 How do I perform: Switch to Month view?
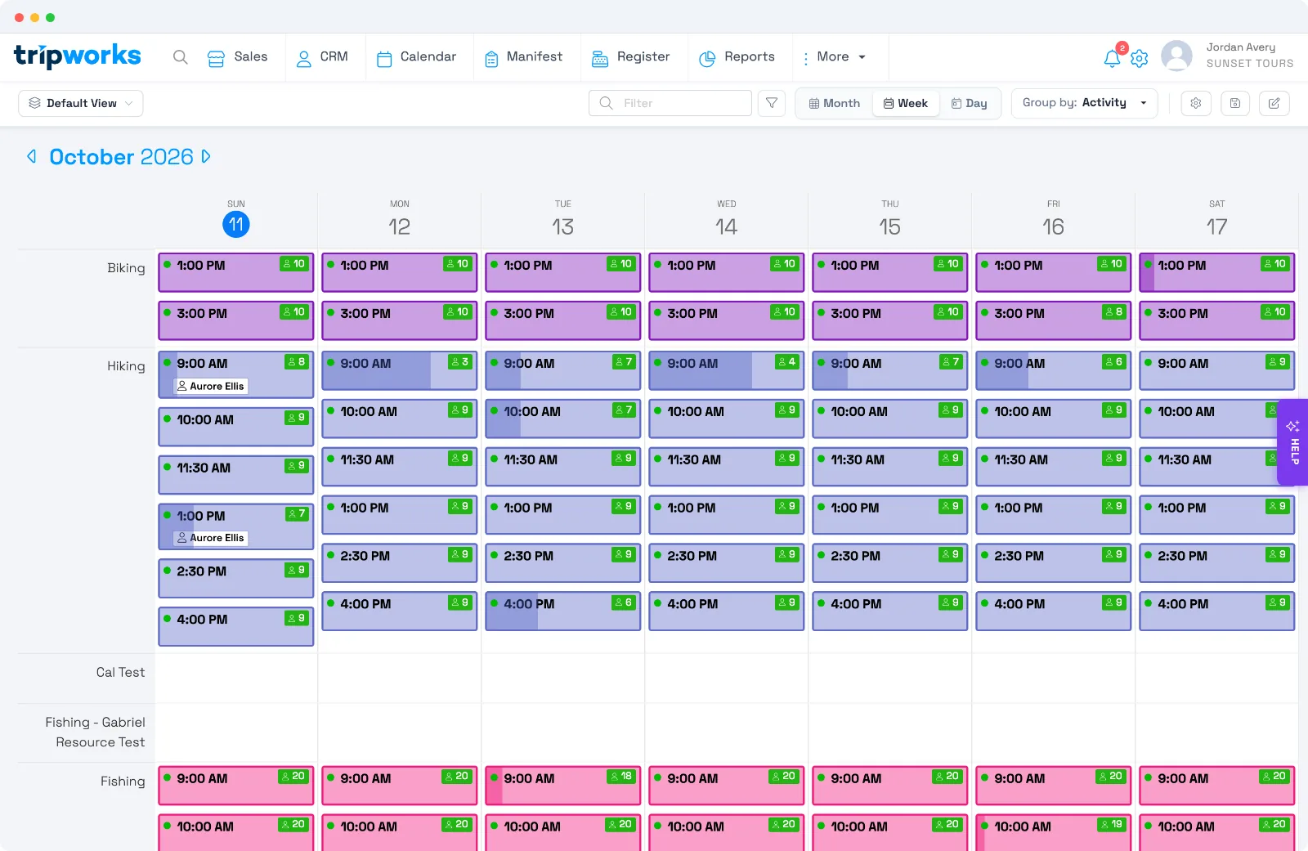(835, 103)
